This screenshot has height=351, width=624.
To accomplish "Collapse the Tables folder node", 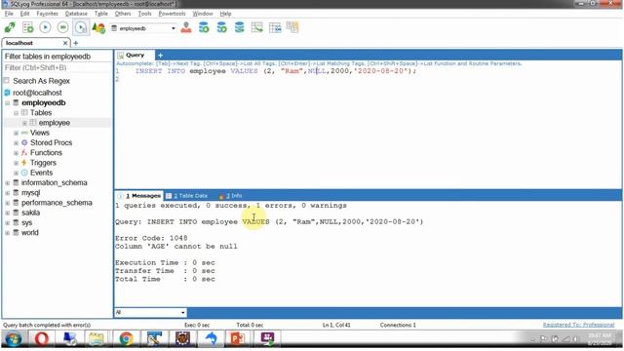I will (16, 113).
